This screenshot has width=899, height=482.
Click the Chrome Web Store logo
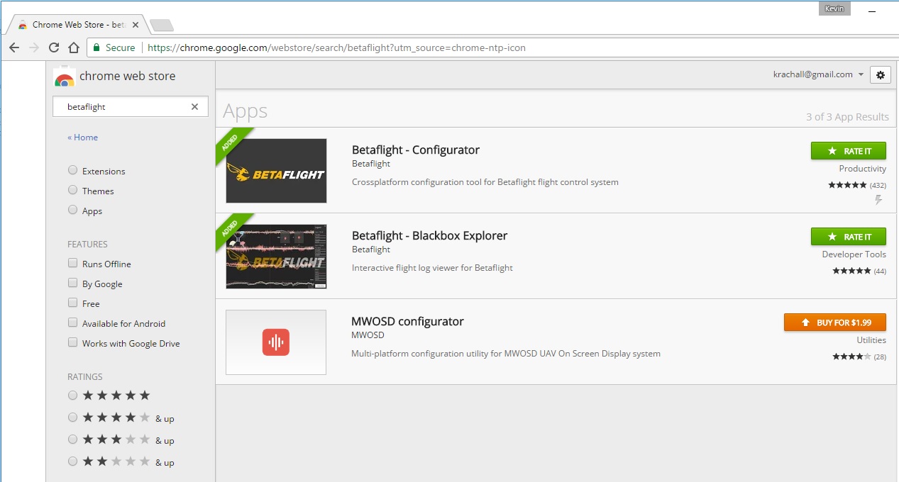pyautogui.click(x=65, y=77)
